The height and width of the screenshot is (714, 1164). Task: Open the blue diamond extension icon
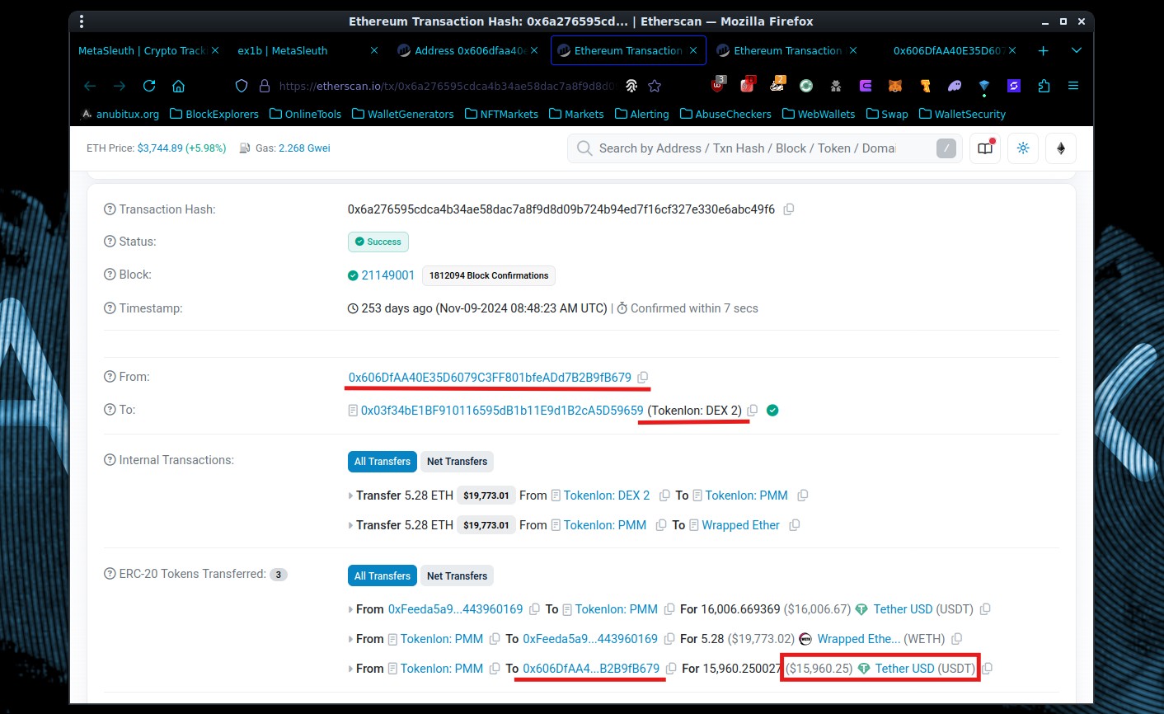(x=984, y=86)
